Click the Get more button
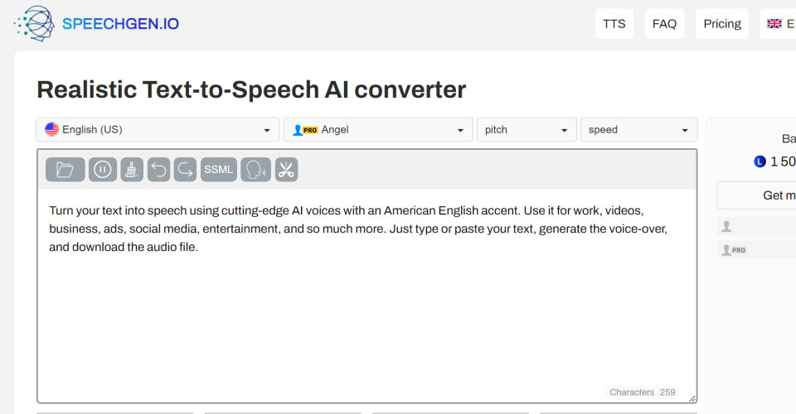Viewport: 796px width, 414px height. click(763, 195)
